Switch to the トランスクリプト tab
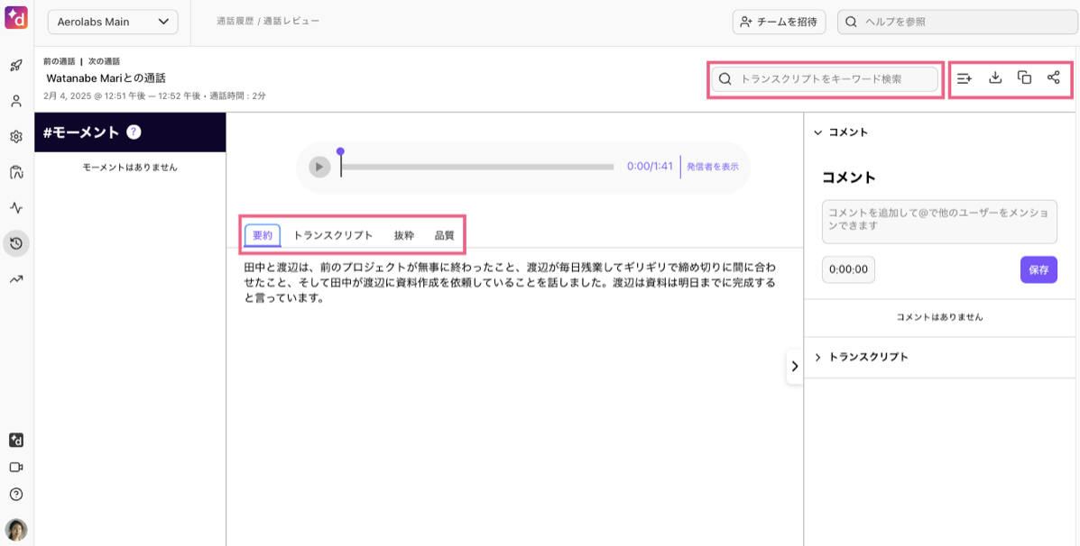Viewport: 1080px width, 546px height. pos(333,235)
